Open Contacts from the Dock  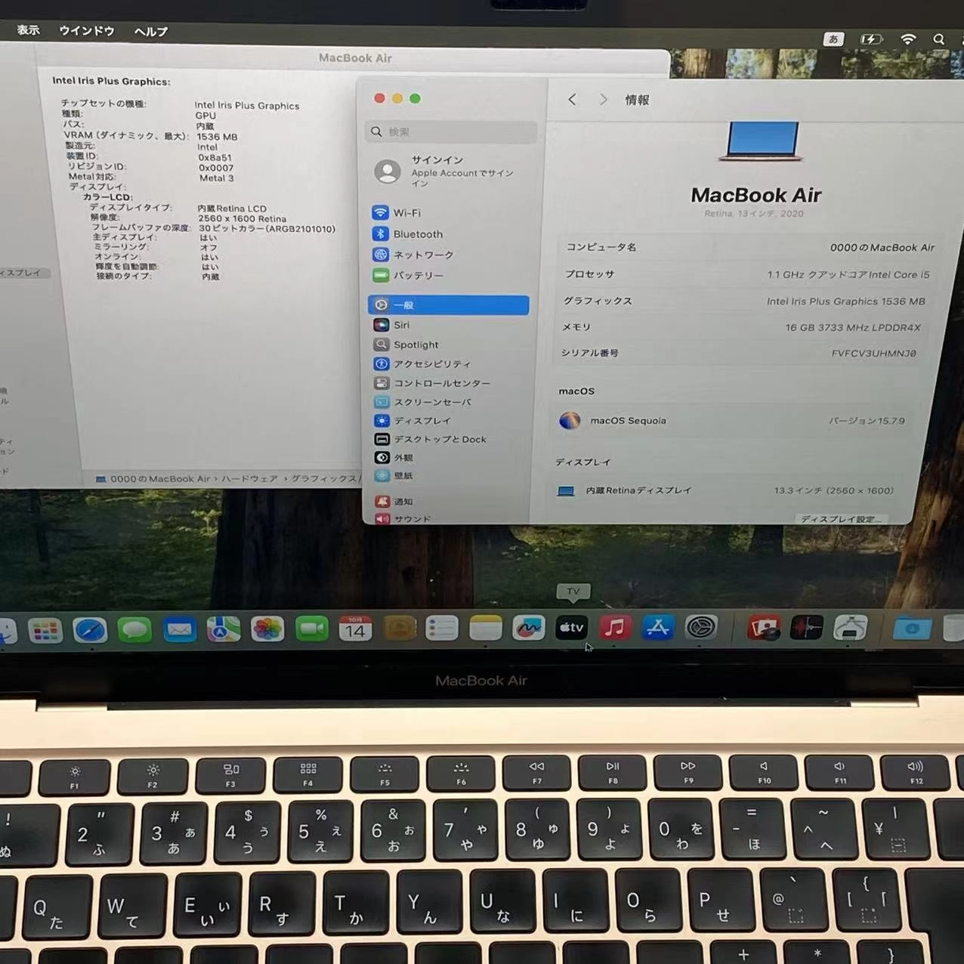click(399, 628)
